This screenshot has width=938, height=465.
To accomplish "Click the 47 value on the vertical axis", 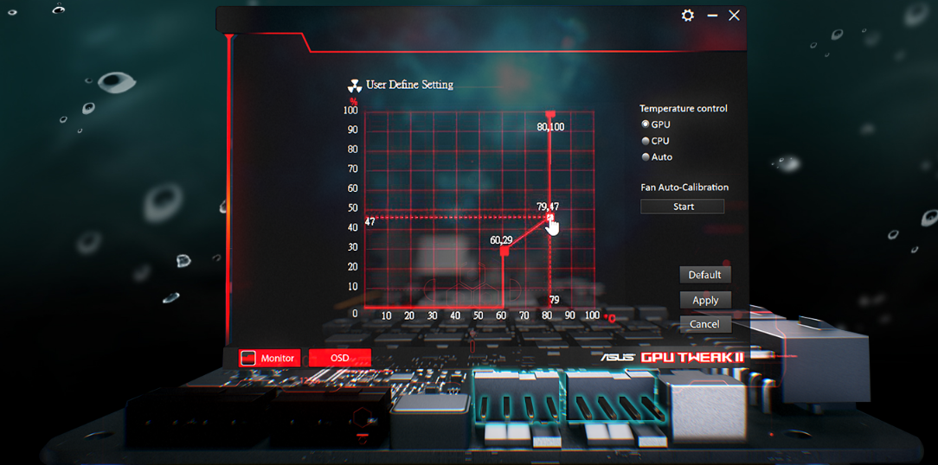I will coord(369,222).
